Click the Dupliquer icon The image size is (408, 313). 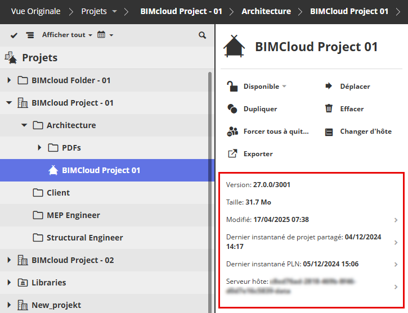coord(232,109)
